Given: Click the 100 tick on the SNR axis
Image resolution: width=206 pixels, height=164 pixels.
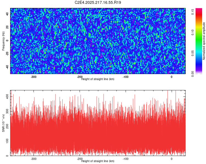Looking at the screenshot, I should tap(7, 141).
